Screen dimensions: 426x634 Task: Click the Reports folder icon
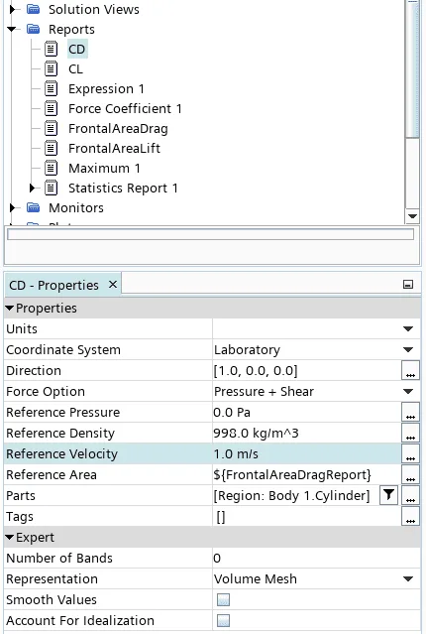tap(33, 29)
